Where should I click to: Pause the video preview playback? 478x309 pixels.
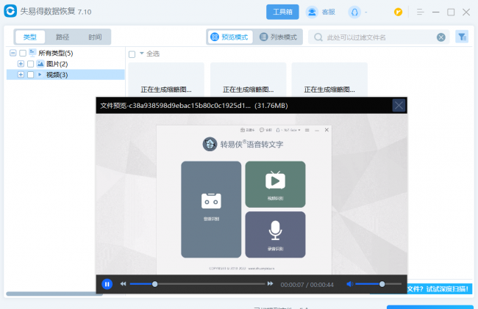pyautogui.click(x=107, y=284)
